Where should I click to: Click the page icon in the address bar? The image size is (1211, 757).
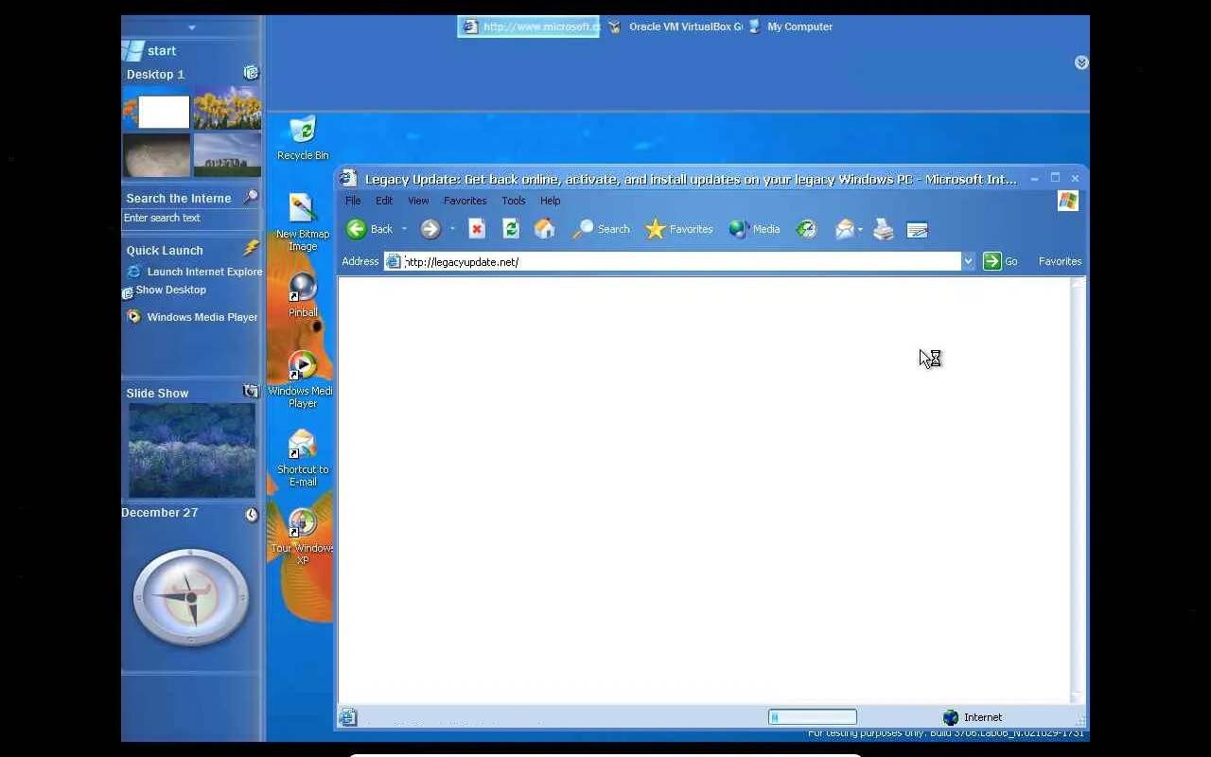[x=394, y=261]
